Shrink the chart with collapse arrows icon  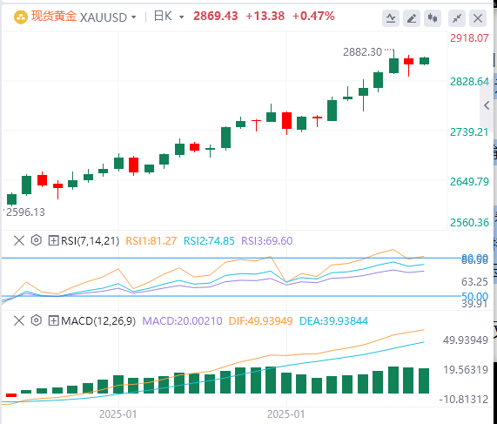(457, 18)
